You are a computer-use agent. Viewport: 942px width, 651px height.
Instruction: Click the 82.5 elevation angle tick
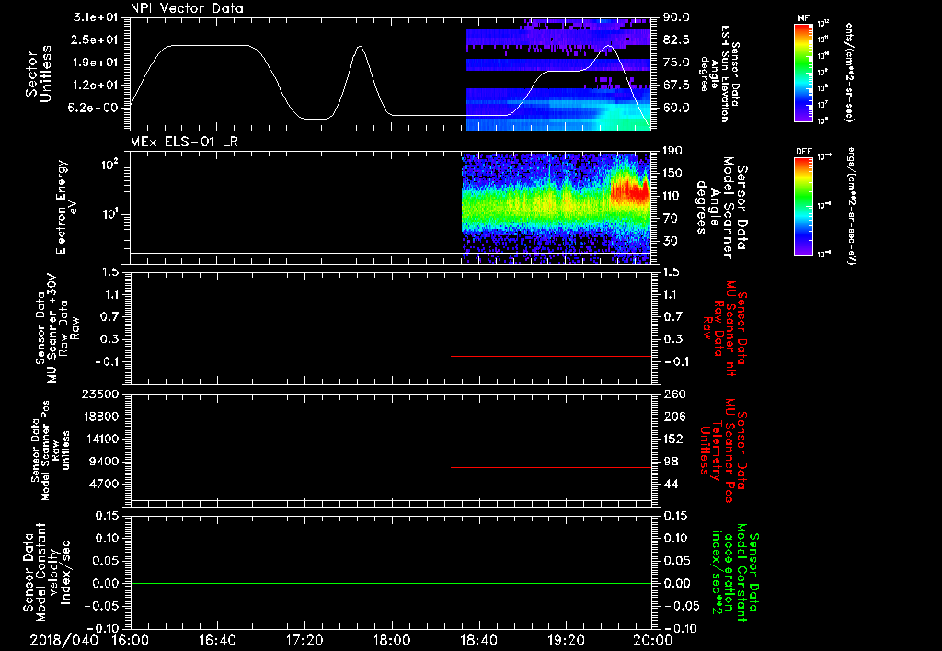(676, 40)
